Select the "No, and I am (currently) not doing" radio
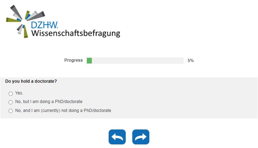 click(11, 111)
